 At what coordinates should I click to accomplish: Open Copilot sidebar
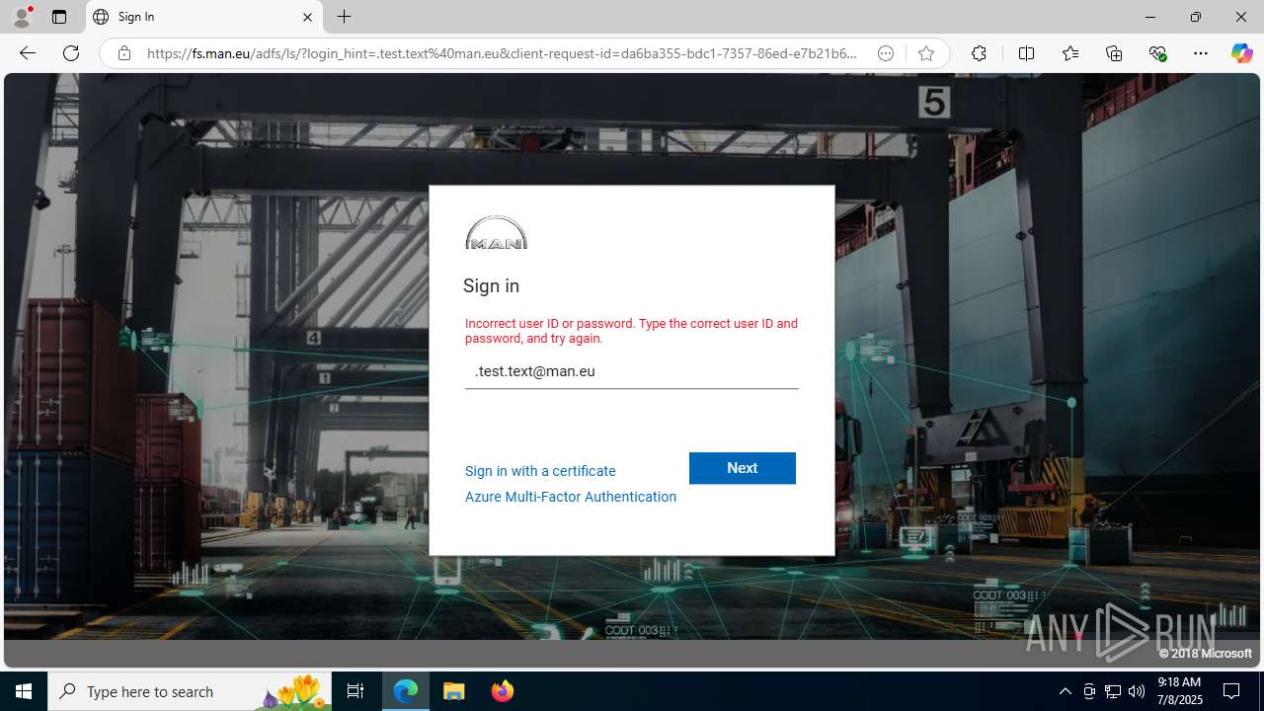pyautogui.click(x=1241, y=53)
